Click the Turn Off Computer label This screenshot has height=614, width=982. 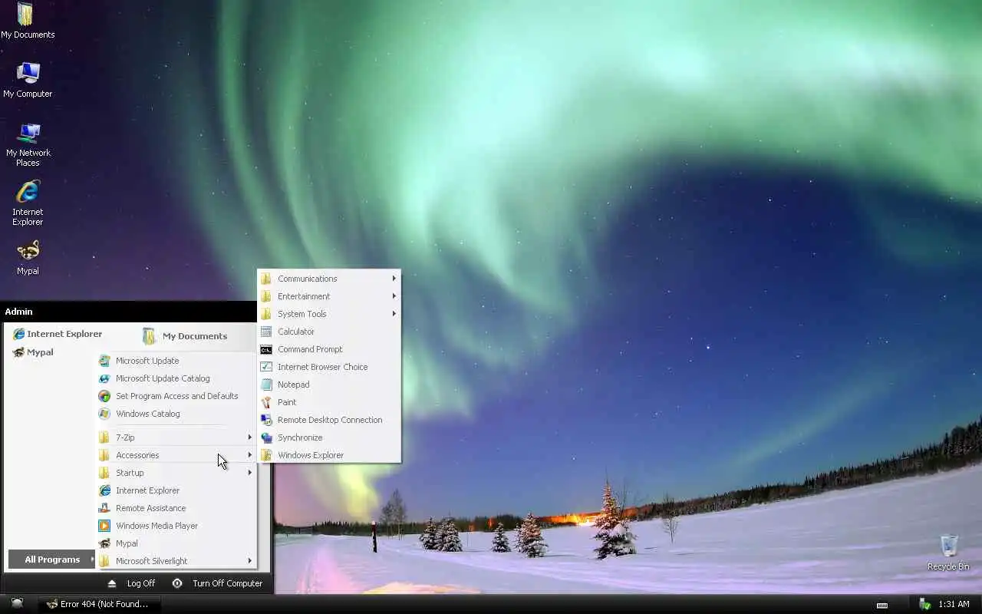pyautogui.click(x=228, y=583)
